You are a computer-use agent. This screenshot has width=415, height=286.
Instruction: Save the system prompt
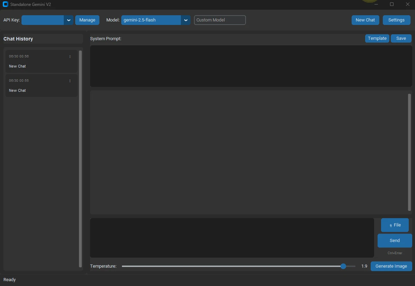tap(401, 38)
